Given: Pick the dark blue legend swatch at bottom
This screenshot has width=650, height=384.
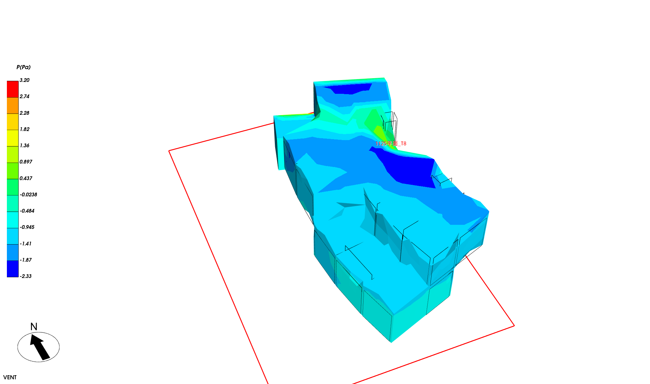Looking at the screenshot, I should click(x=13, y=269).
